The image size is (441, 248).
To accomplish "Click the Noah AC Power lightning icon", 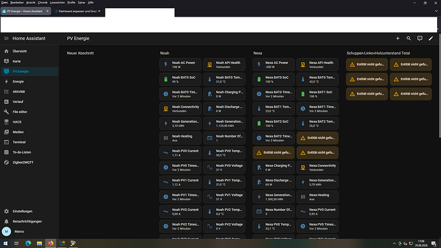I will (x=166, y=65).
